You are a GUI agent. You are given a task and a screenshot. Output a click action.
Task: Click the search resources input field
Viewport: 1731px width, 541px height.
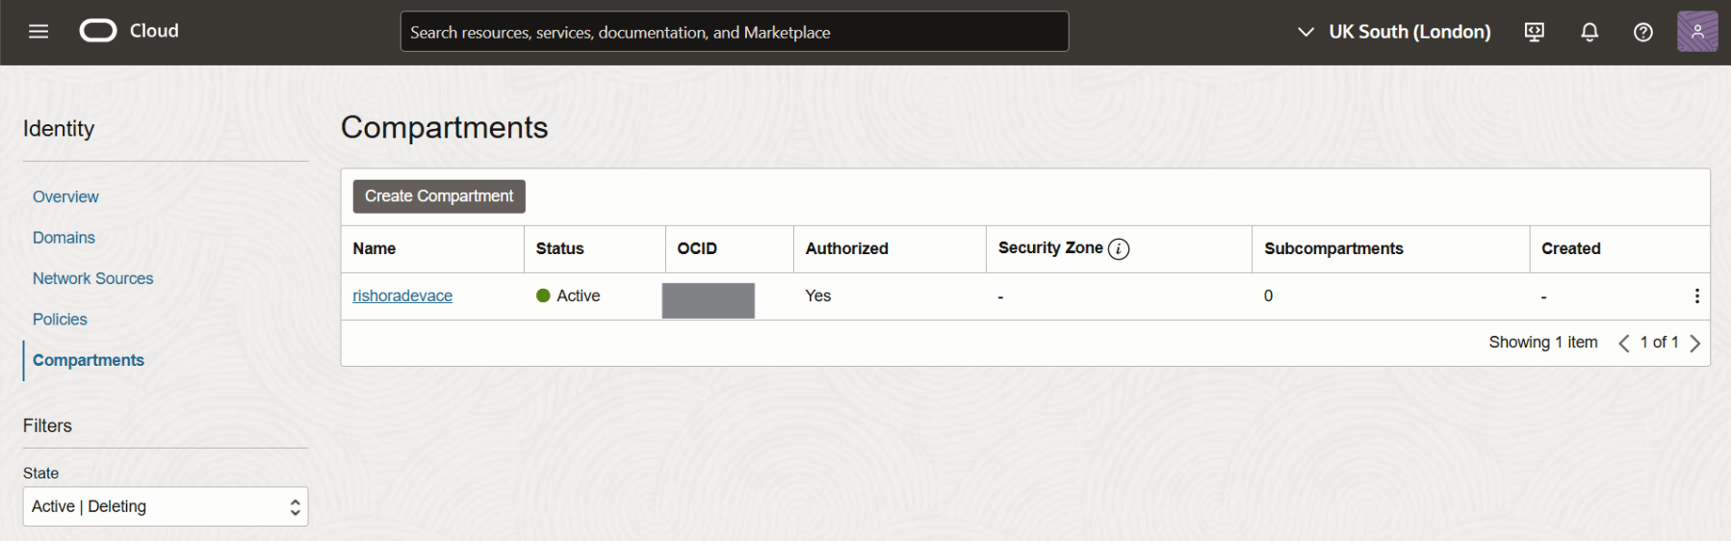[734, 32]
